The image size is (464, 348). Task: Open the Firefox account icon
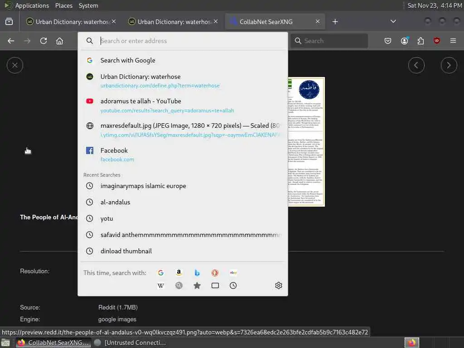pyautogui.click(x=404, y=41)
